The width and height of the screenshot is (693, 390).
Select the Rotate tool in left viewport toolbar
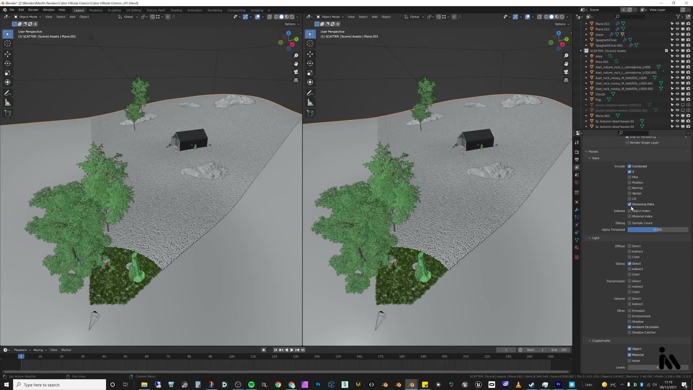8,64
